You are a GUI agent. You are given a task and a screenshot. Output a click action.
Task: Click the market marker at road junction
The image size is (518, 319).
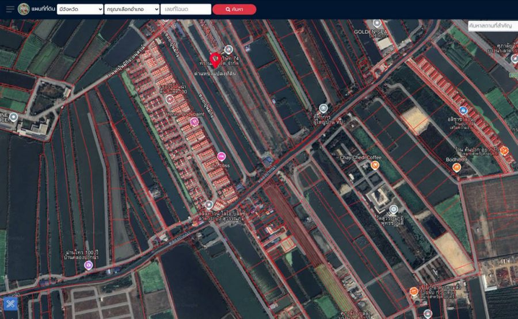click(x=209, y=205)
